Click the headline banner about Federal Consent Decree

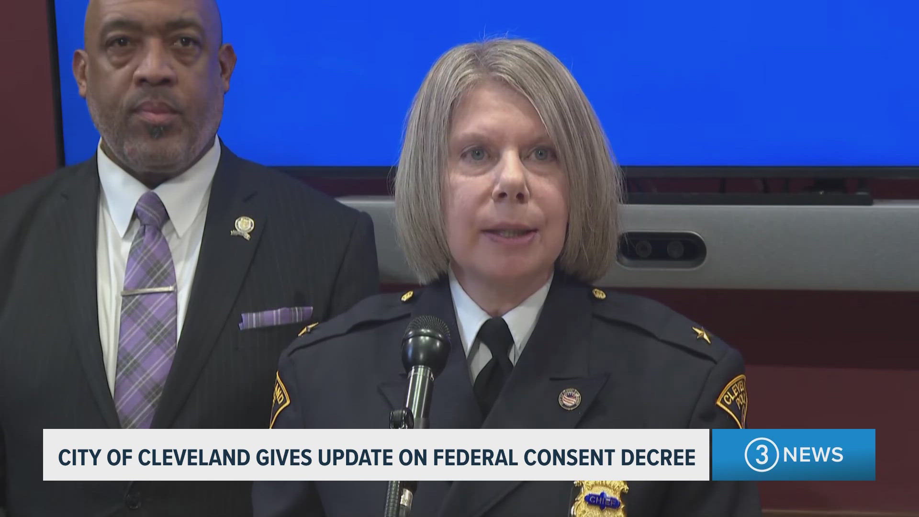[376, 455]
